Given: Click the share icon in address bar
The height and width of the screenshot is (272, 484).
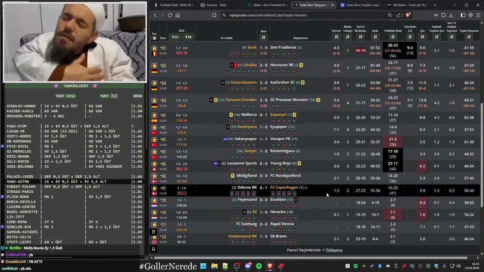Looking at the screenshot, I should [x=399, y=15].
